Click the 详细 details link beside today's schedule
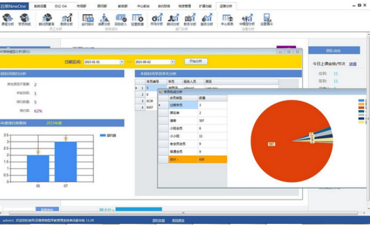The width and height of the screenshot is (370, 225). pos(353,64)
